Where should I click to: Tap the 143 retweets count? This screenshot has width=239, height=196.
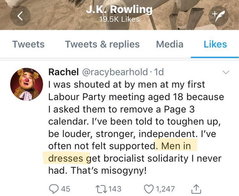click(x=115, y=189)
